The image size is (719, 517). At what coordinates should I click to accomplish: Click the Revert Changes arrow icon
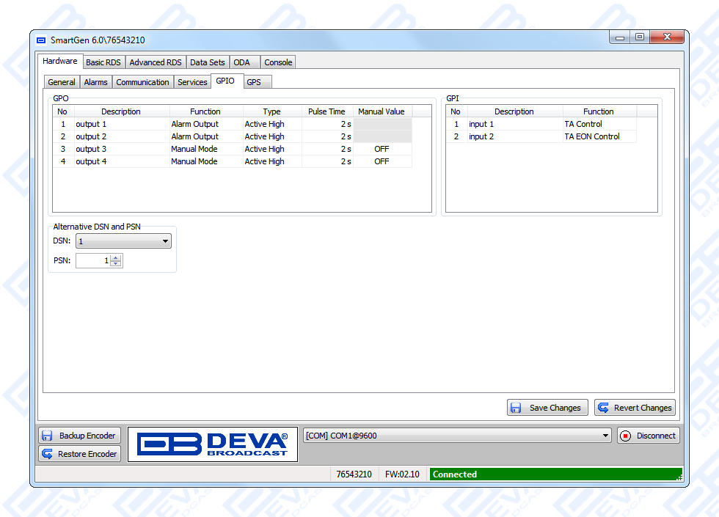603,408
